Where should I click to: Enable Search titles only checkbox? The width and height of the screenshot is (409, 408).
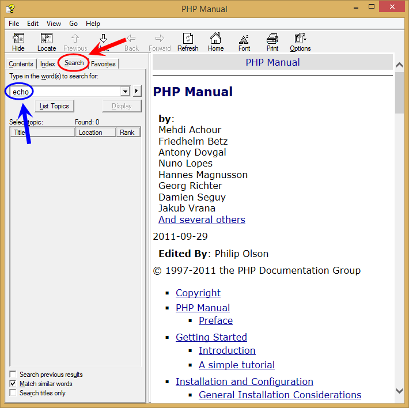coord(13,392)
